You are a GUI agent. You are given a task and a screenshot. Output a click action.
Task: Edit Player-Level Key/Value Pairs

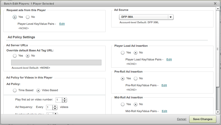click(x=62, y=24)
